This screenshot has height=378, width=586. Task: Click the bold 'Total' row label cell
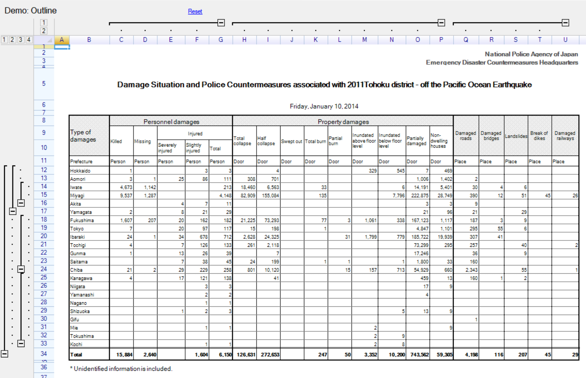pos(89,354)
